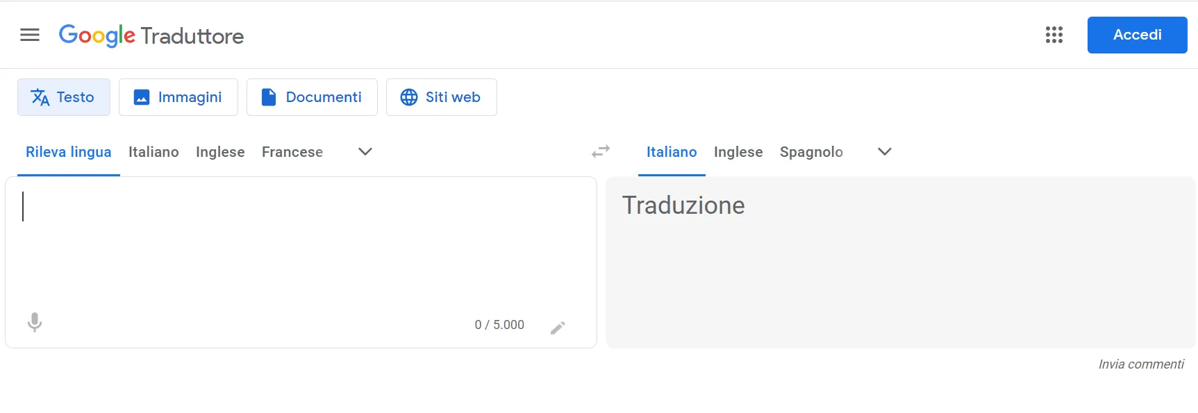Open more source languages with the chevron
The height and width of the screenshot is (413, 1198).
(364, 151)
